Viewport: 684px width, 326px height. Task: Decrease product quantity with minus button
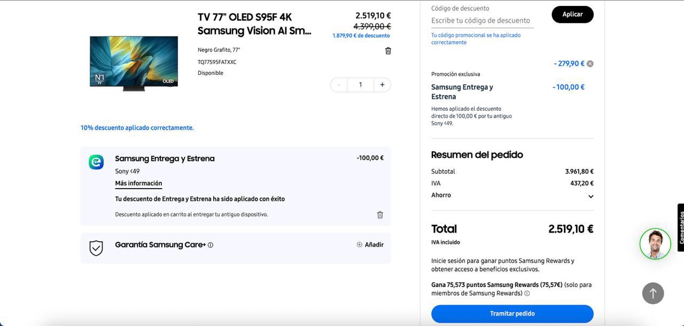click(339, 85)
